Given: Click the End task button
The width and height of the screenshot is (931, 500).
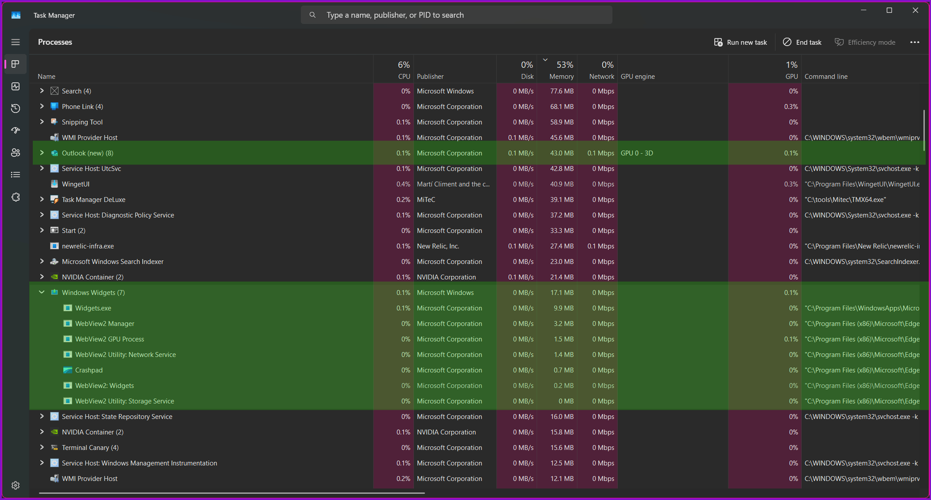Looking at the screenshot, I should pos(802,42).
